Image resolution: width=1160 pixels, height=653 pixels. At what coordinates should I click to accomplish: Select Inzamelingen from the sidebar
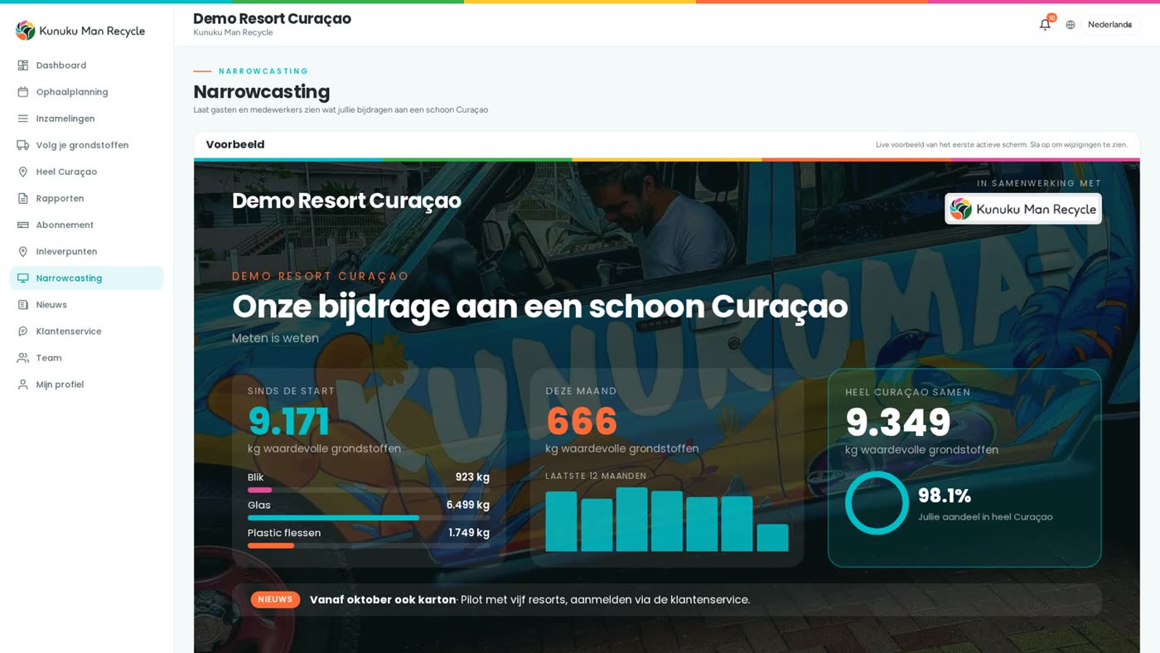(87, 119)
